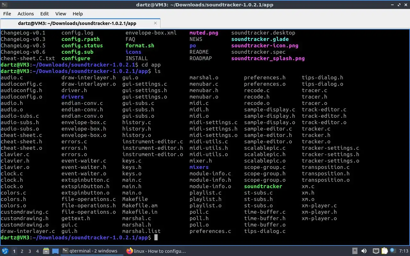Screen dimensions: 410x256
Task: Open the volume speaker tray icon
Action: coord(364,251)
